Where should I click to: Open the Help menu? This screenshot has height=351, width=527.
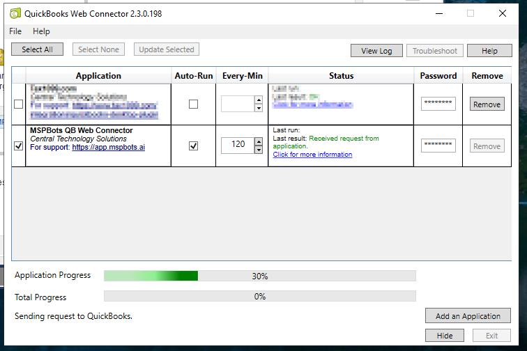[x=41, y=31]
